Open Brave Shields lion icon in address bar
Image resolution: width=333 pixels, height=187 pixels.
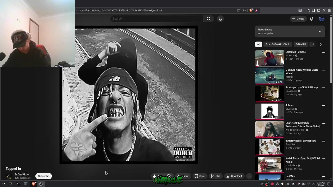(251, 10)
